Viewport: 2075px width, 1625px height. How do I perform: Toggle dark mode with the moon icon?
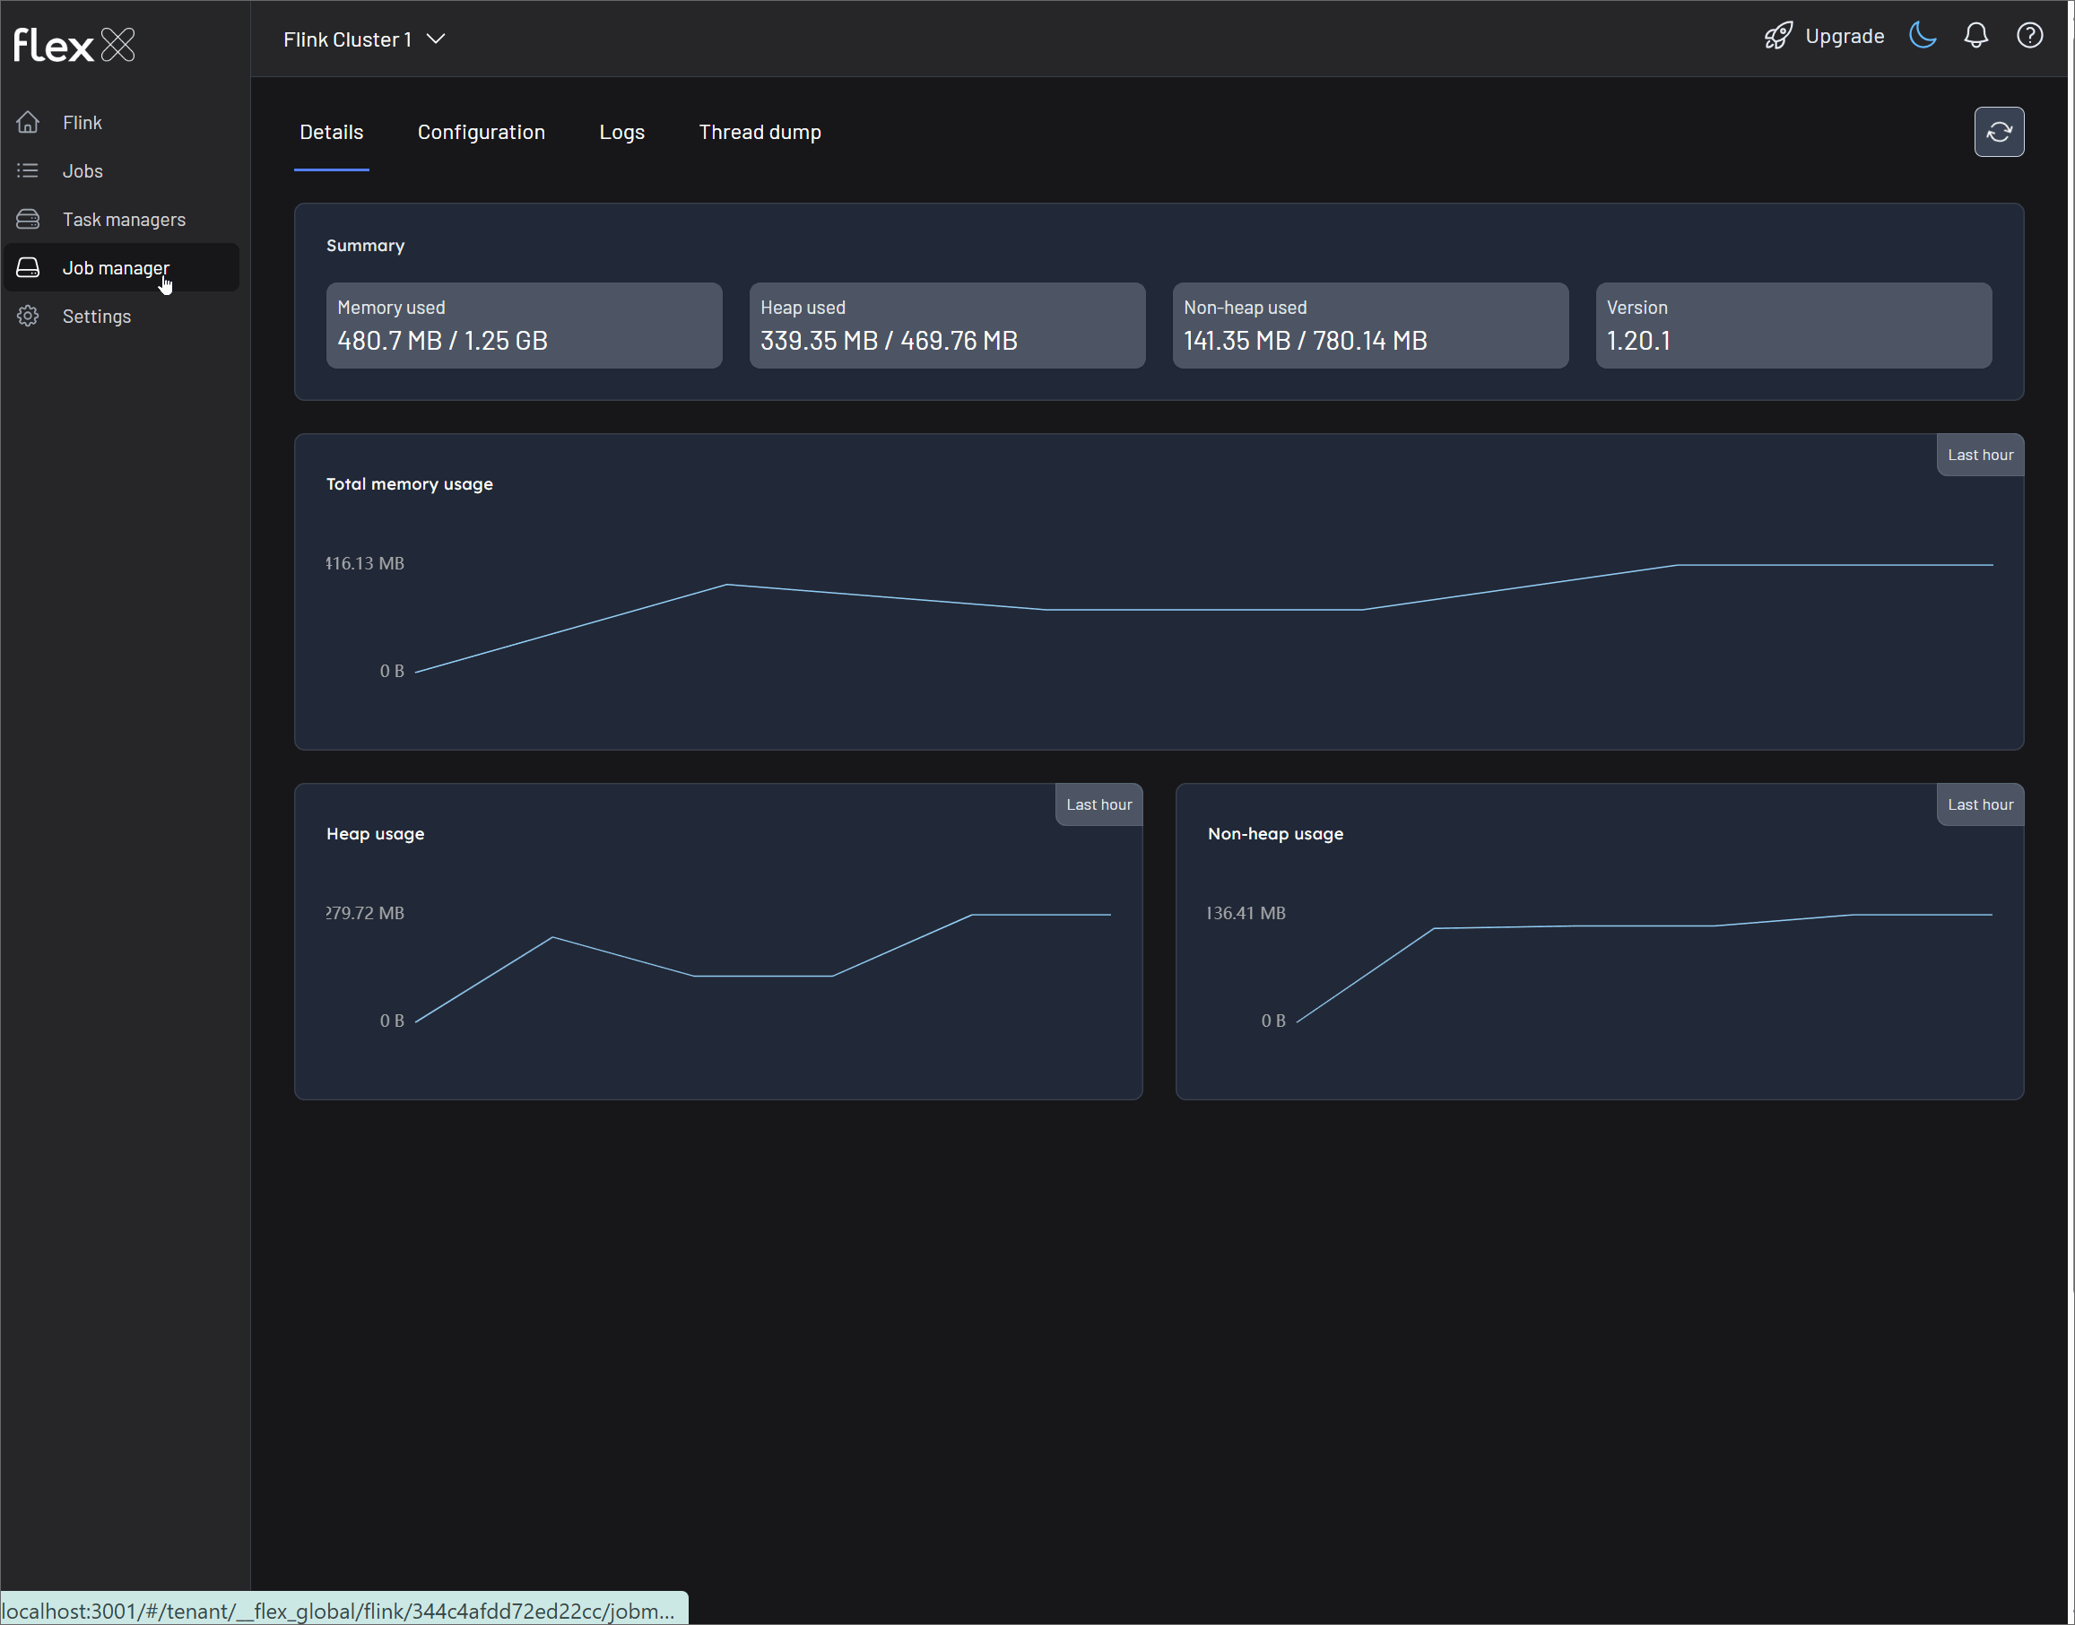pos(1923,36)
